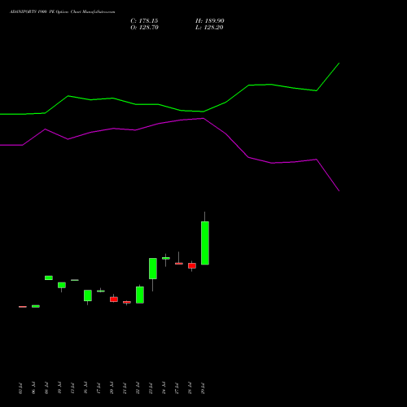Select the tall green candle for 29 Jul
The image size is (407, 407).
(205, 243)
